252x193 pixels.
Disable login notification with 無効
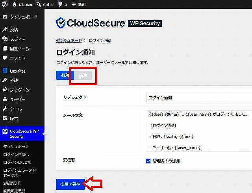pyautogui.click(x=83, y=75)
